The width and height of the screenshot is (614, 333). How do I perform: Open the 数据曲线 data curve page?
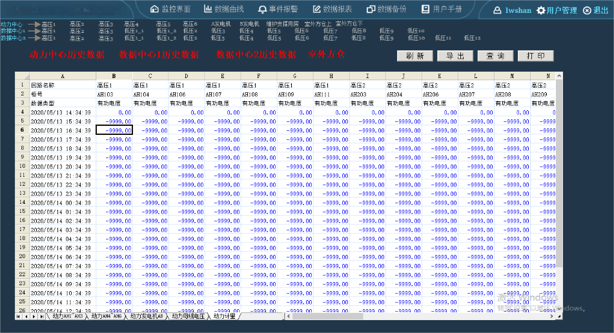tap(223, 9)
